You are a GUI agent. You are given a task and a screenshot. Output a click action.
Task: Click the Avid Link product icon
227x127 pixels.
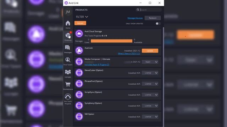(79, 50)
